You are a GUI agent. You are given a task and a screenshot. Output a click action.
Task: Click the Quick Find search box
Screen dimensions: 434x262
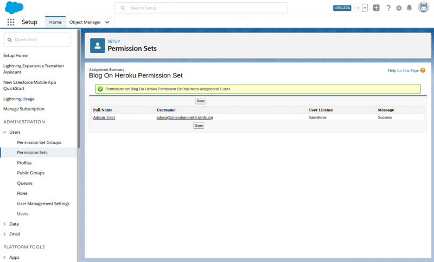click(37, 40)
